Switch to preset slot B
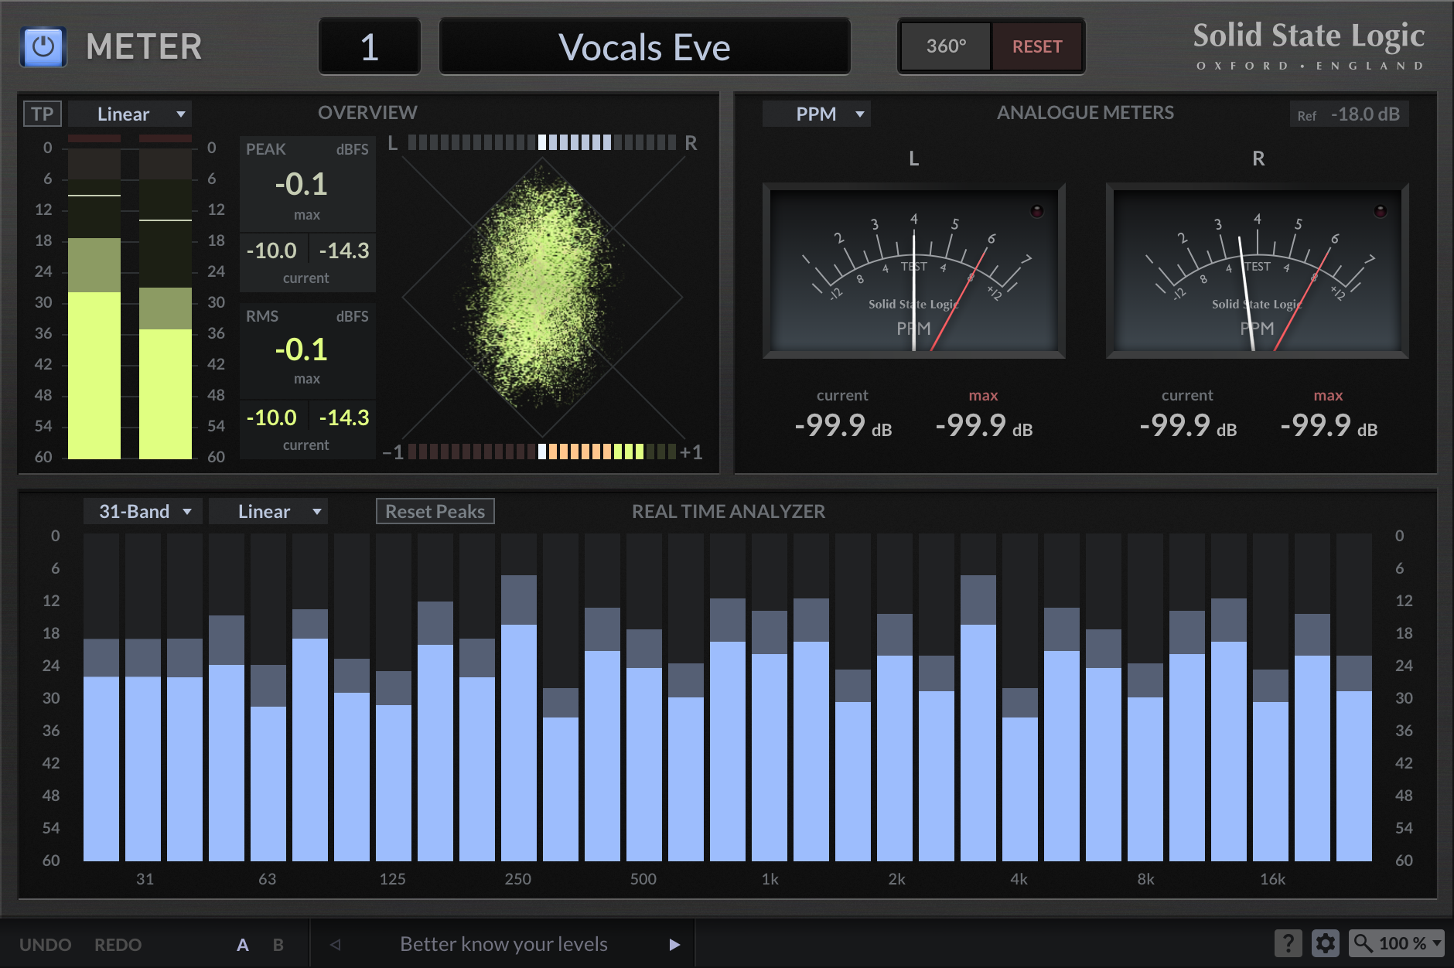Viewport: 1454px width, 968px height. tap(278, 944)
